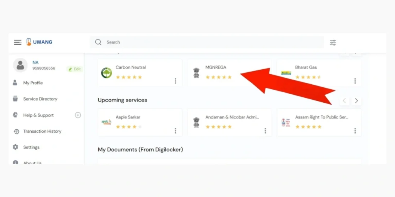Click the Edit profile button
Image resolution: width=395 pixels, height=197 pixels.
point(74,69)
